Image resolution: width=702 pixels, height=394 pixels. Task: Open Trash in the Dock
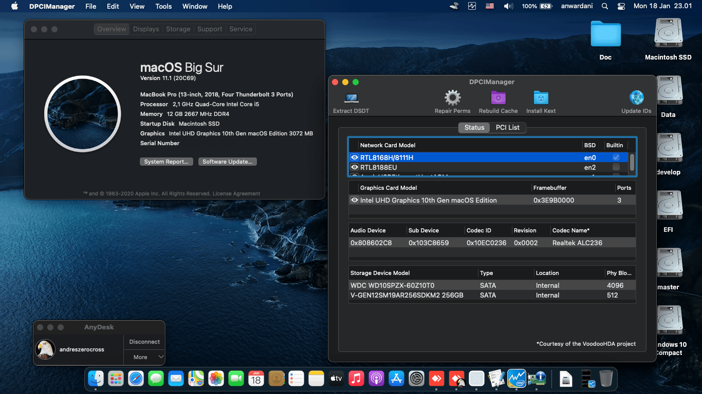(606, 379)
